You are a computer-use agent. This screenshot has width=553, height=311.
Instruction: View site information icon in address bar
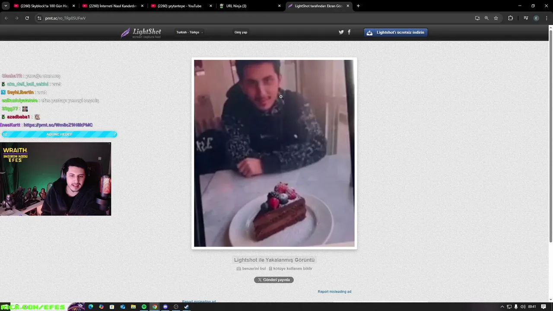click(39, 18)
